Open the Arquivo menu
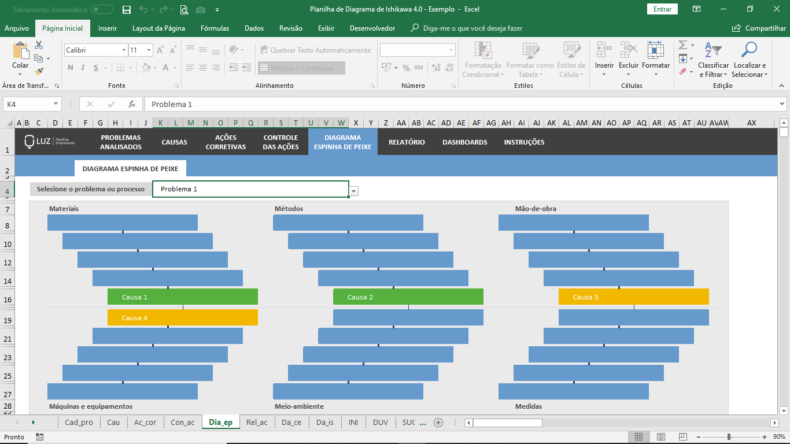 coord(17,28)
